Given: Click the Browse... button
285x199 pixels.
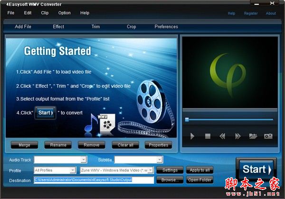Looking at the screenshot, I should pos(170,180).
